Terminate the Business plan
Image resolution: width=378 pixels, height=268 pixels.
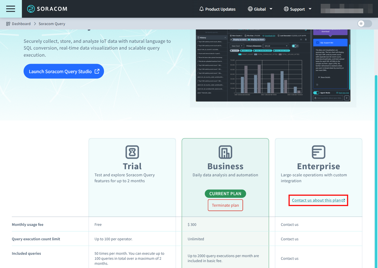(225, 205)
